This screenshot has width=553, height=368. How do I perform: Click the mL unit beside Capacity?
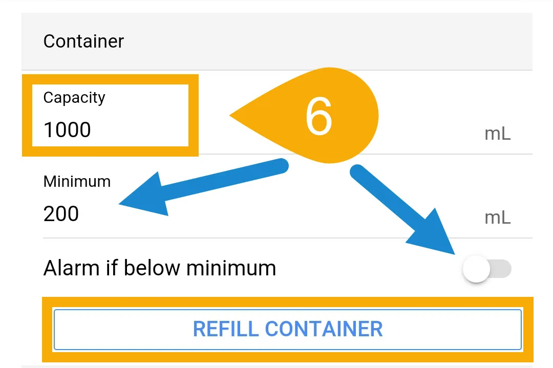pyautogui.click(x=497, y=134)
